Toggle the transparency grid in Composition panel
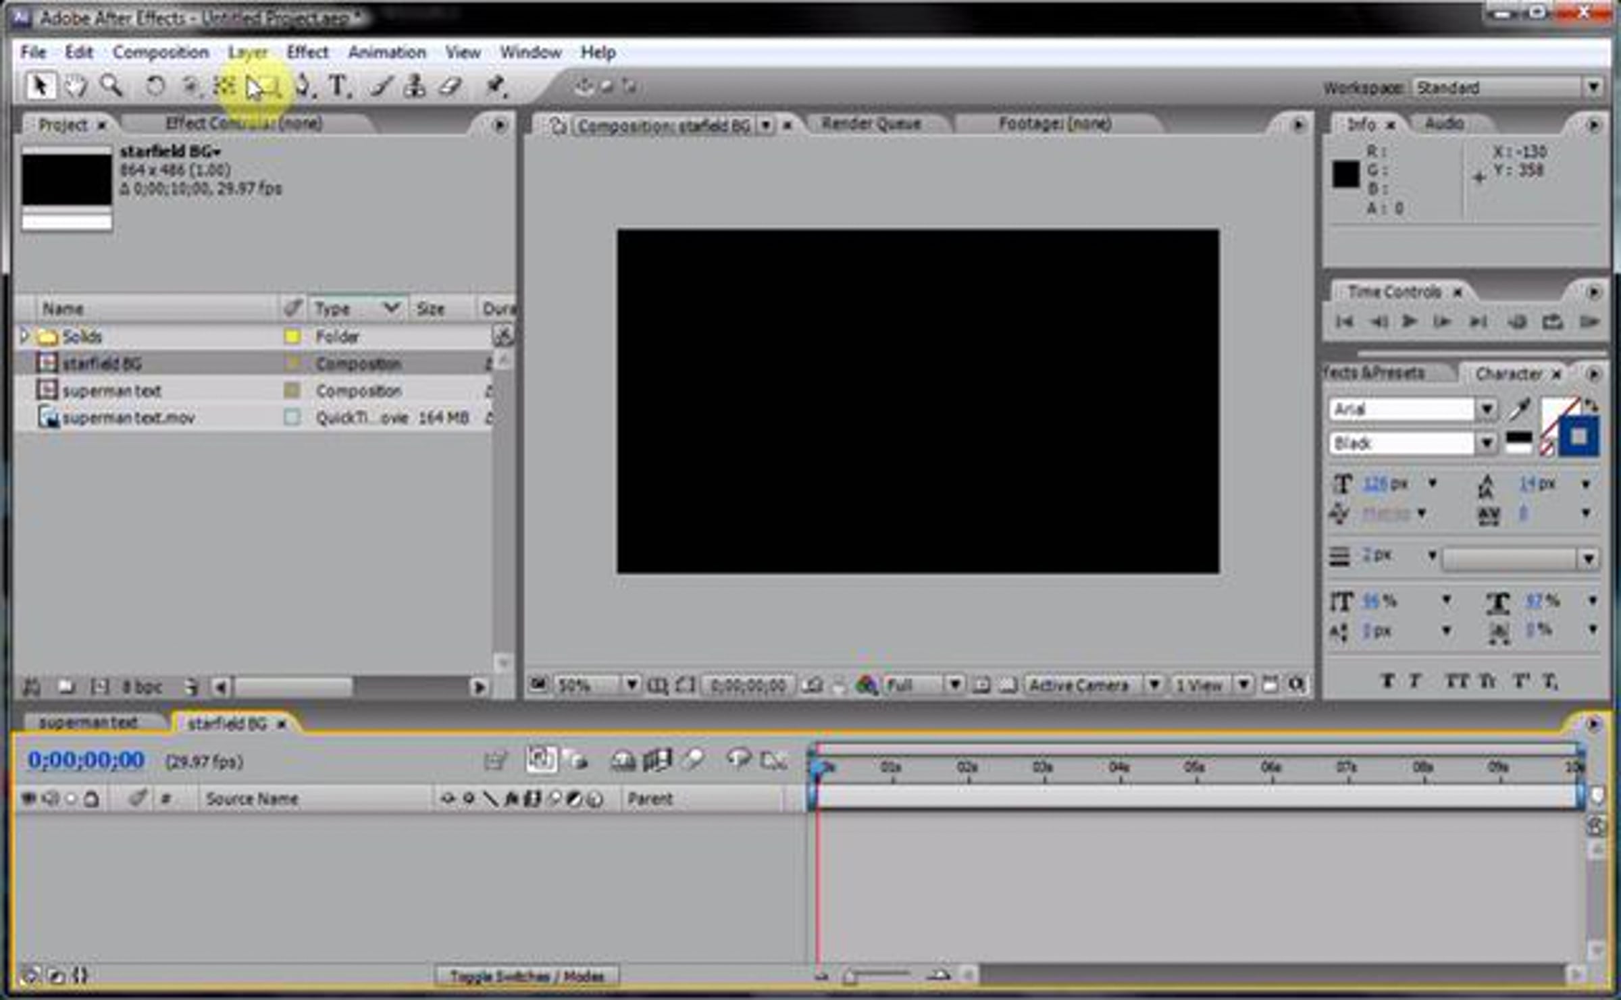Viewport: 1621px width, 1000px height. pyautogui.click(x=1007, y=685)
